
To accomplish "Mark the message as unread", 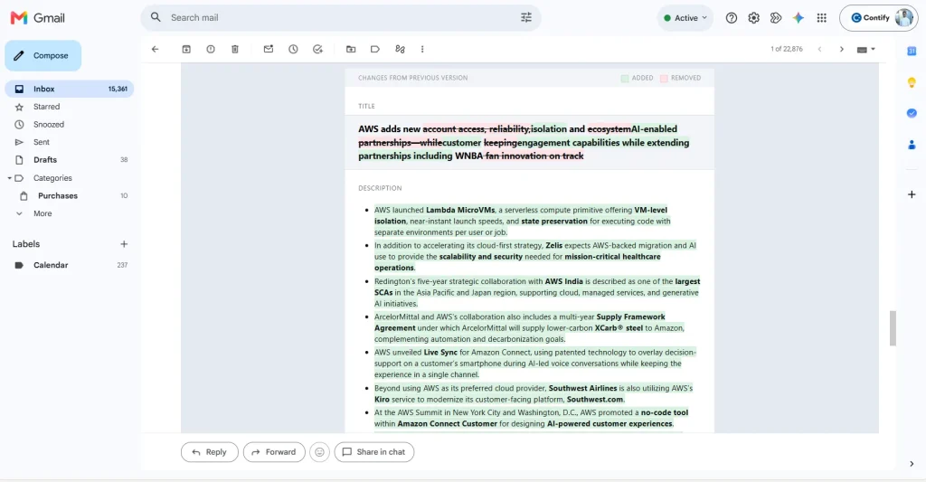I will [x=268, y=49].
